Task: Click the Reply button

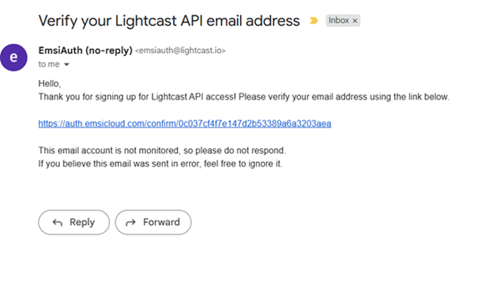Action: [x=74, y=222]
